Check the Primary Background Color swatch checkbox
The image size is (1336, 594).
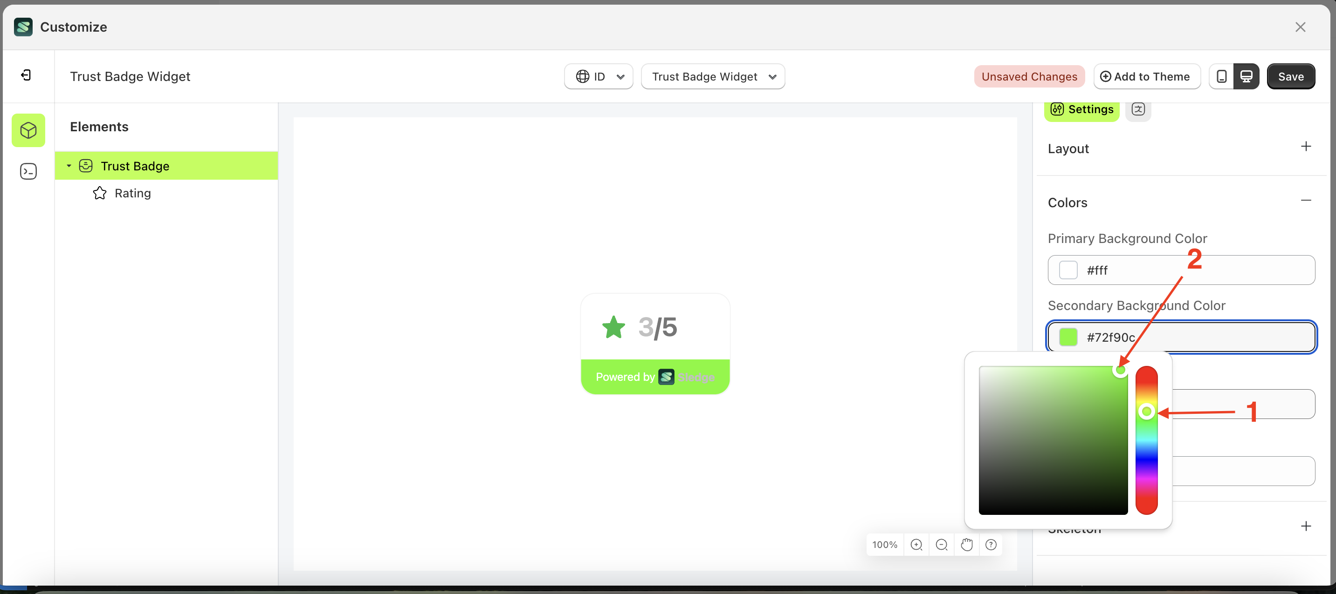[1068, 270]
